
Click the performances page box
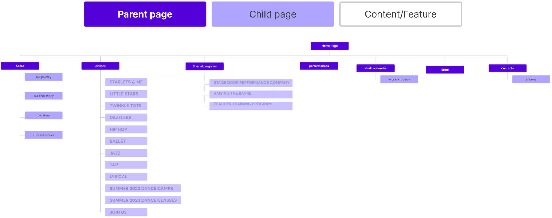pyautogui.click(x=319, y=66)
